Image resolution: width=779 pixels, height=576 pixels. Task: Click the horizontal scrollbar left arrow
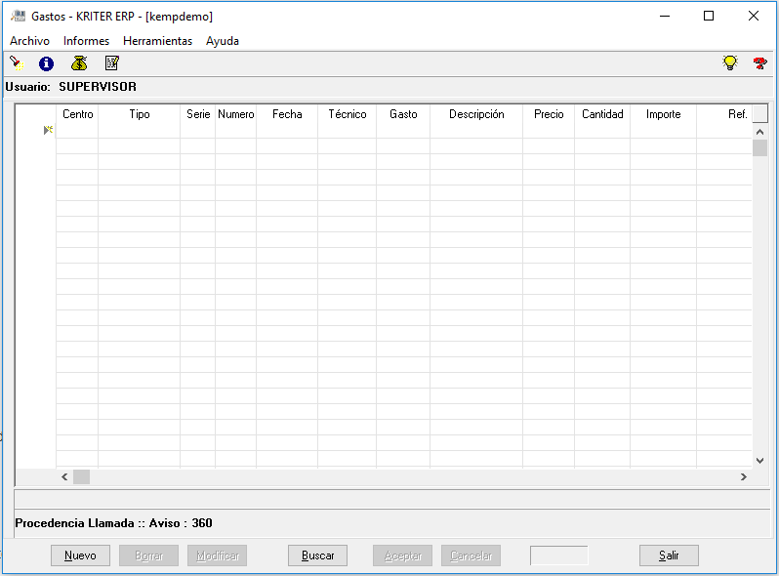(x=64, y=476)
